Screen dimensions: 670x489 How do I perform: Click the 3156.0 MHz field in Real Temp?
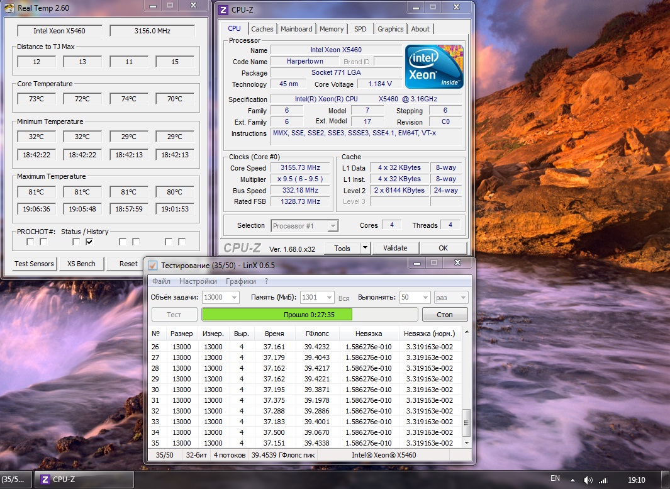[x=152, y=31]
